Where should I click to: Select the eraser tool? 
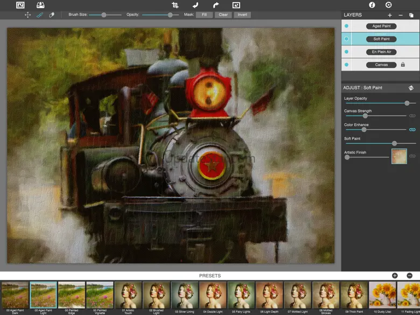pos(52,15)
